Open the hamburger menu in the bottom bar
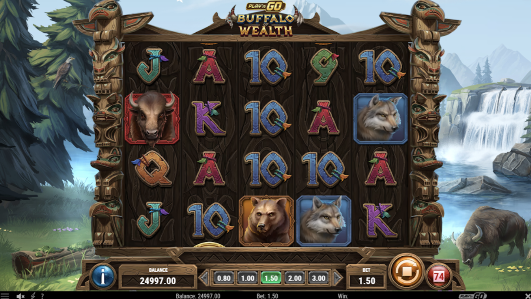 click(x=6, y=296)
